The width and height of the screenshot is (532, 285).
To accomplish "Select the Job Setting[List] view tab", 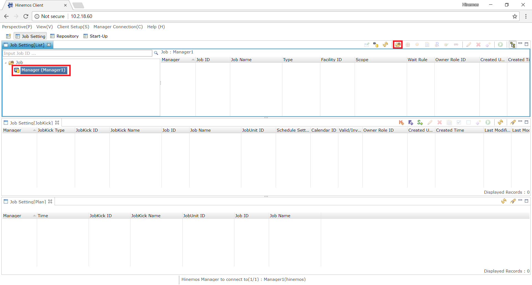I will (27, 45).
